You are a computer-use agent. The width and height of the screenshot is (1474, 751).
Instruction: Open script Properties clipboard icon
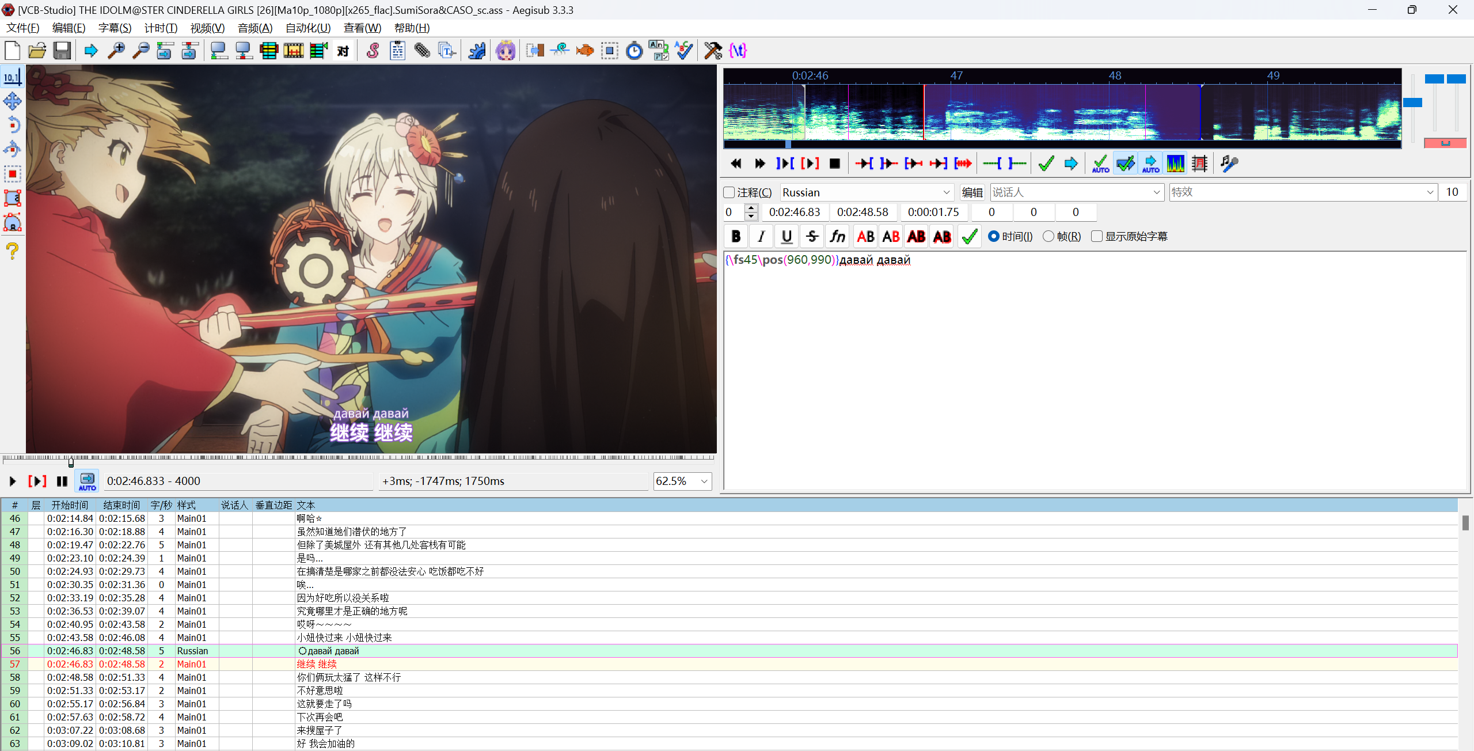[x=398, y=51]
